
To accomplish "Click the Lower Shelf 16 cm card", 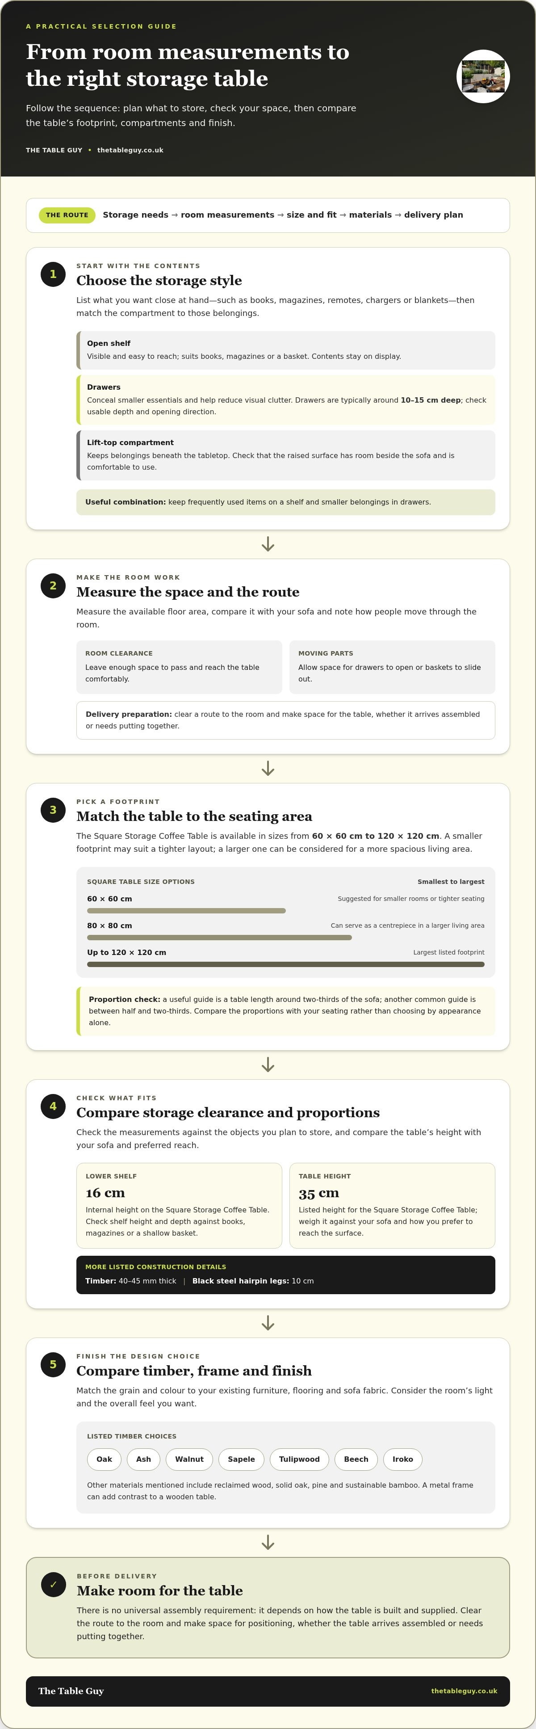I will pyautogui.click(x=179, y=1205).
